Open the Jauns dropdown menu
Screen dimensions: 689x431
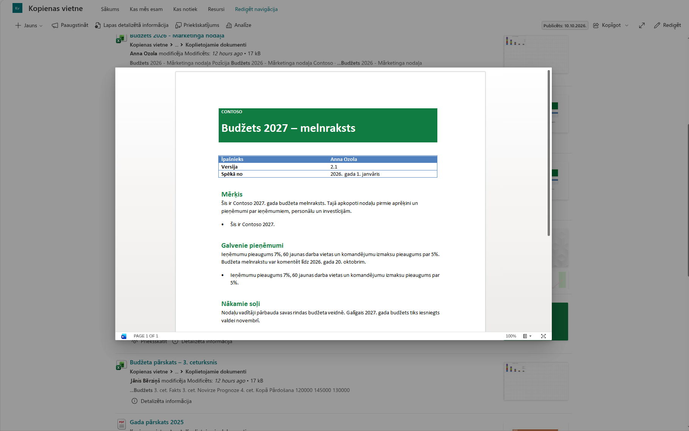(x=29, y=25)
